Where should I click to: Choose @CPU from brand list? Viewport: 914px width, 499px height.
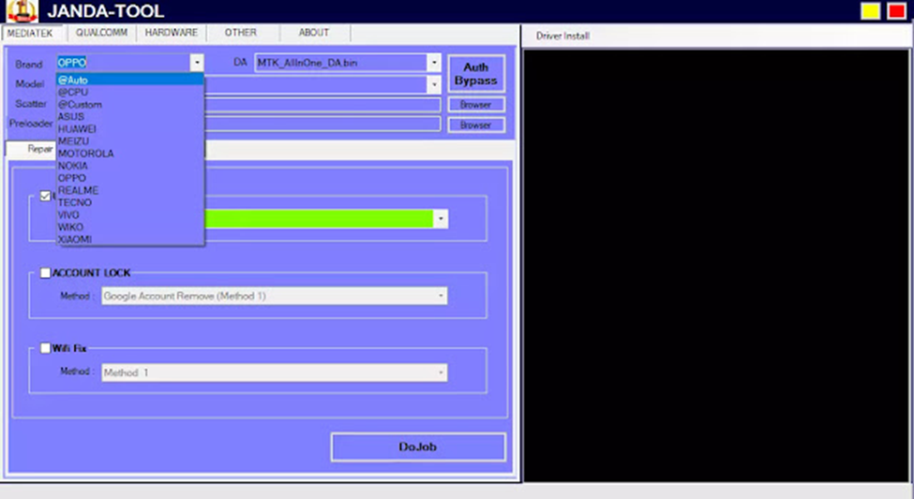[130, 93]
